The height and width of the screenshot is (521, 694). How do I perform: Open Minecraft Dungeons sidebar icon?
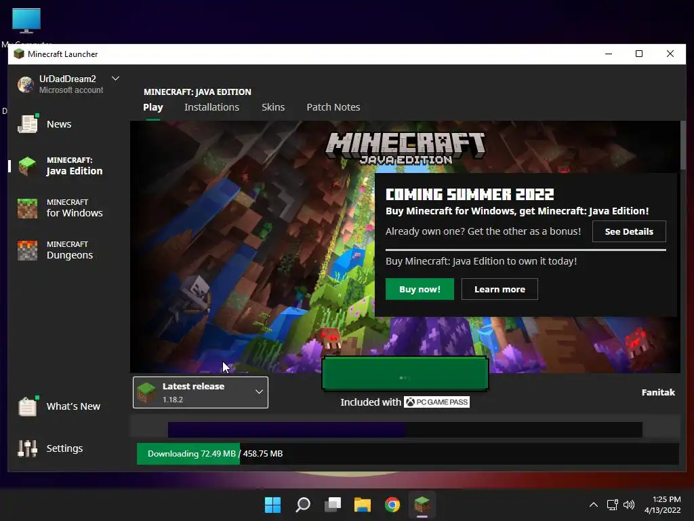tap(27, 250)
